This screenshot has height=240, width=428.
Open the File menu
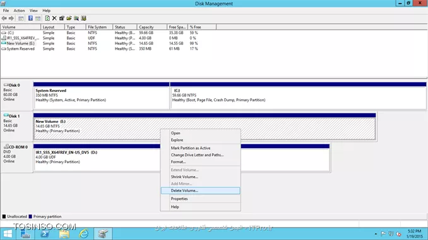[x=6, y=11]
